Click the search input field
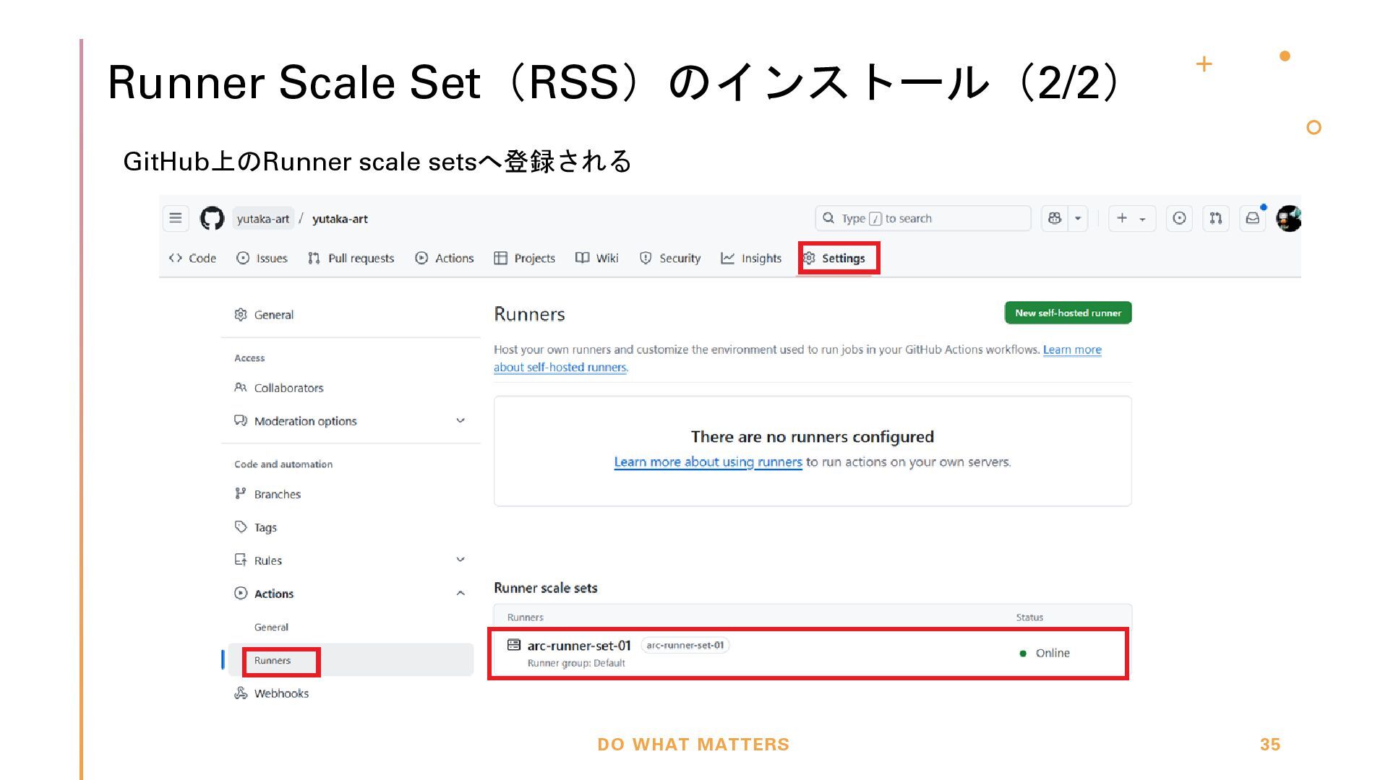1388x780 pixels. click(923, 218)
